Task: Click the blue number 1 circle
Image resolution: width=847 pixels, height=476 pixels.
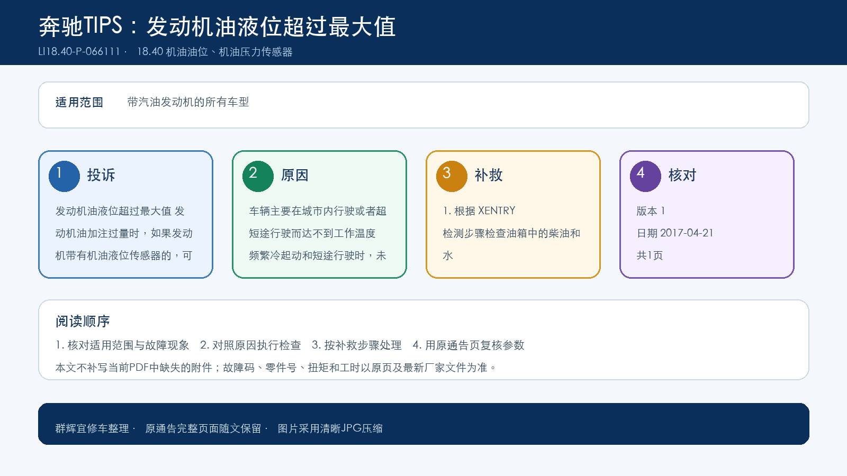Action: (64, 176)
